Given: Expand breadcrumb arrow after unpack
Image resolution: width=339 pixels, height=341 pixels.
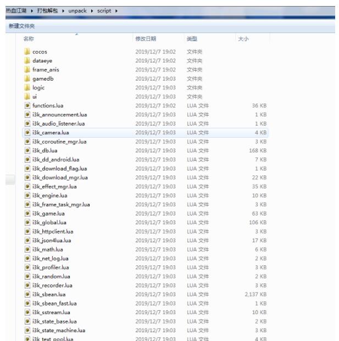Looking at the screenshot, I should click(x=91, y=10).
